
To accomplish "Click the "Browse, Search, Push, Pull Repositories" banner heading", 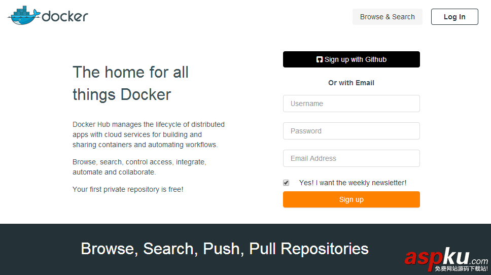I will click(224, 249).
